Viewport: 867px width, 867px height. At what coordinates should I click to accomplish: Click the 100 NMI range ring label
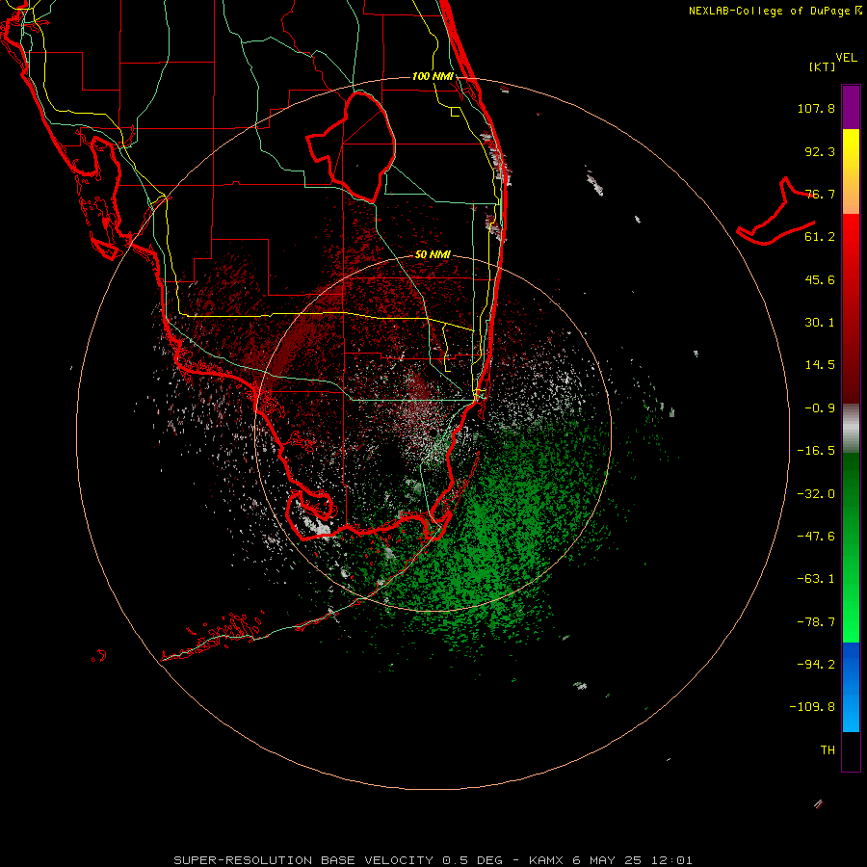(x=433, y=76)
